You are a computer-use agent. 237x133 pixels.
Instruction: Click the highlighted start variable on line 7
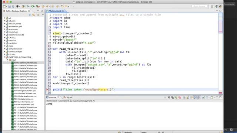(57, 33)
